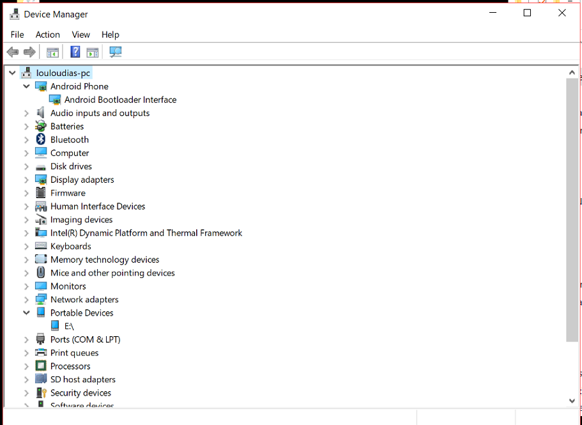The height and width of the screenshot is (425, 582).
Task: Open the Action menu
Action: coord(47,35)
